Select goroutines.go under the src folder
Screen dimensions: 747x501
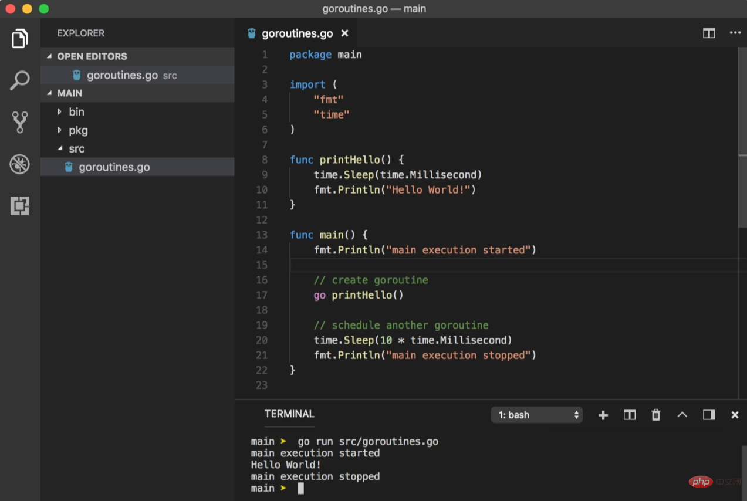[114, 167]
